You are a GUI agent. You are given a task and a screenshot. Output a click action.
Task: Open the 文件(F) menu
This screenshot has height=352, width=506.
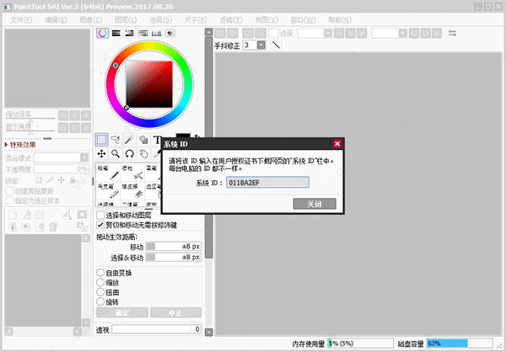click(x=21, y=20)
